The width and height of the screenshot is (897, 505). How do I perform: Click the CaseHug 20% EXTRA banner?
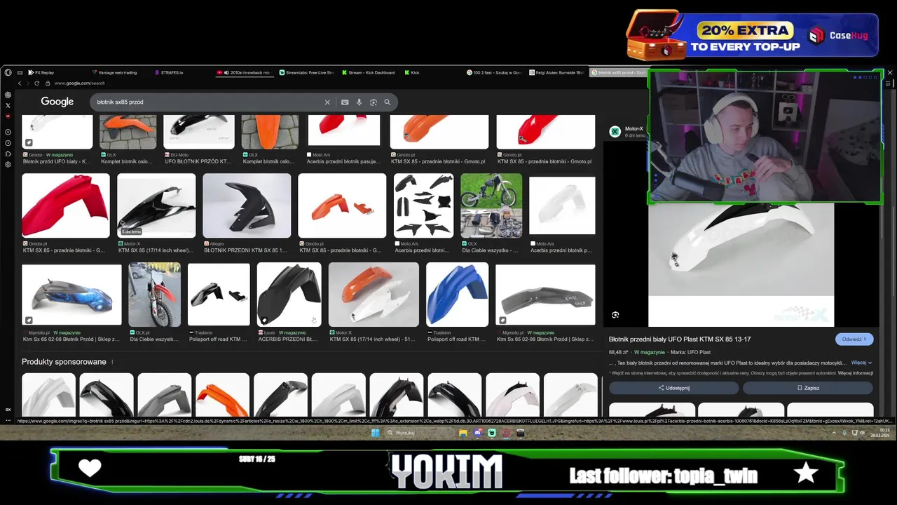tap(752, 34)
